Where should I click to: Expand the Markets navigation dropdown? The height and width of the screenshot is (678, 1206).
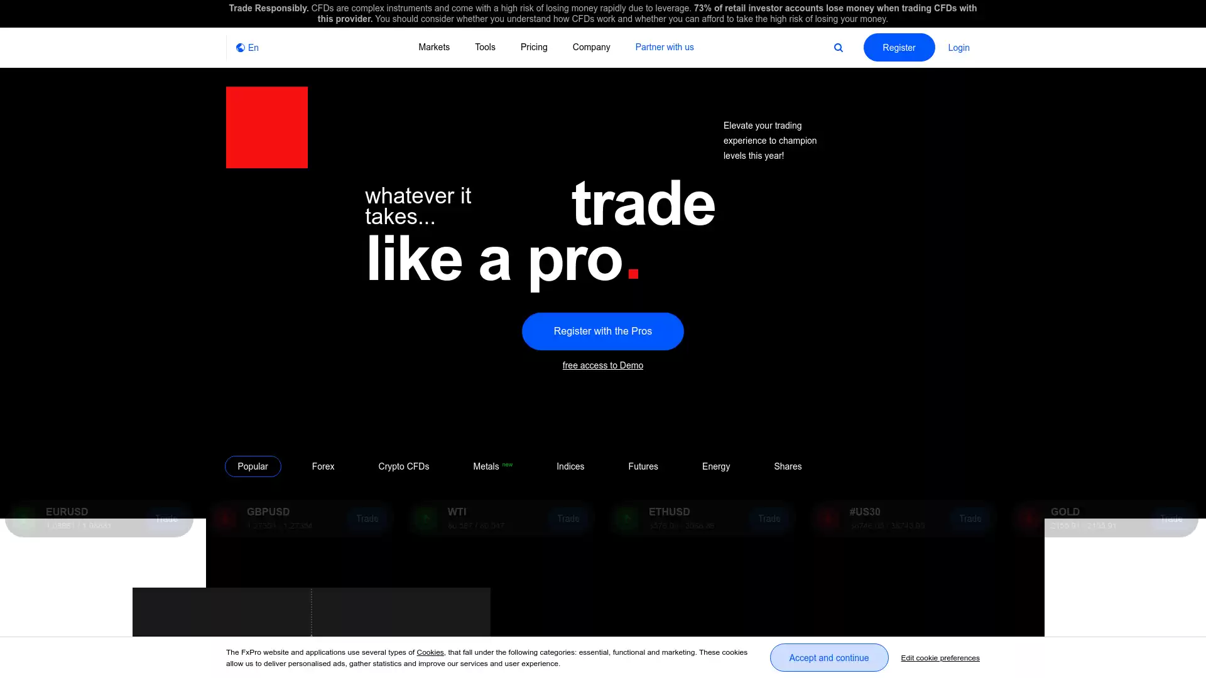click(x=434, y=47)
